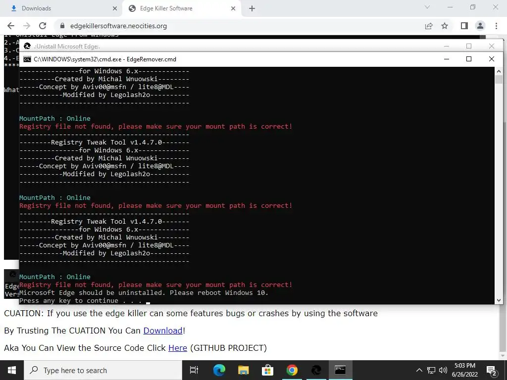Switch to Google Chrome on taskbar
Viewport: 507px width, 380px height.
[292, 370]
